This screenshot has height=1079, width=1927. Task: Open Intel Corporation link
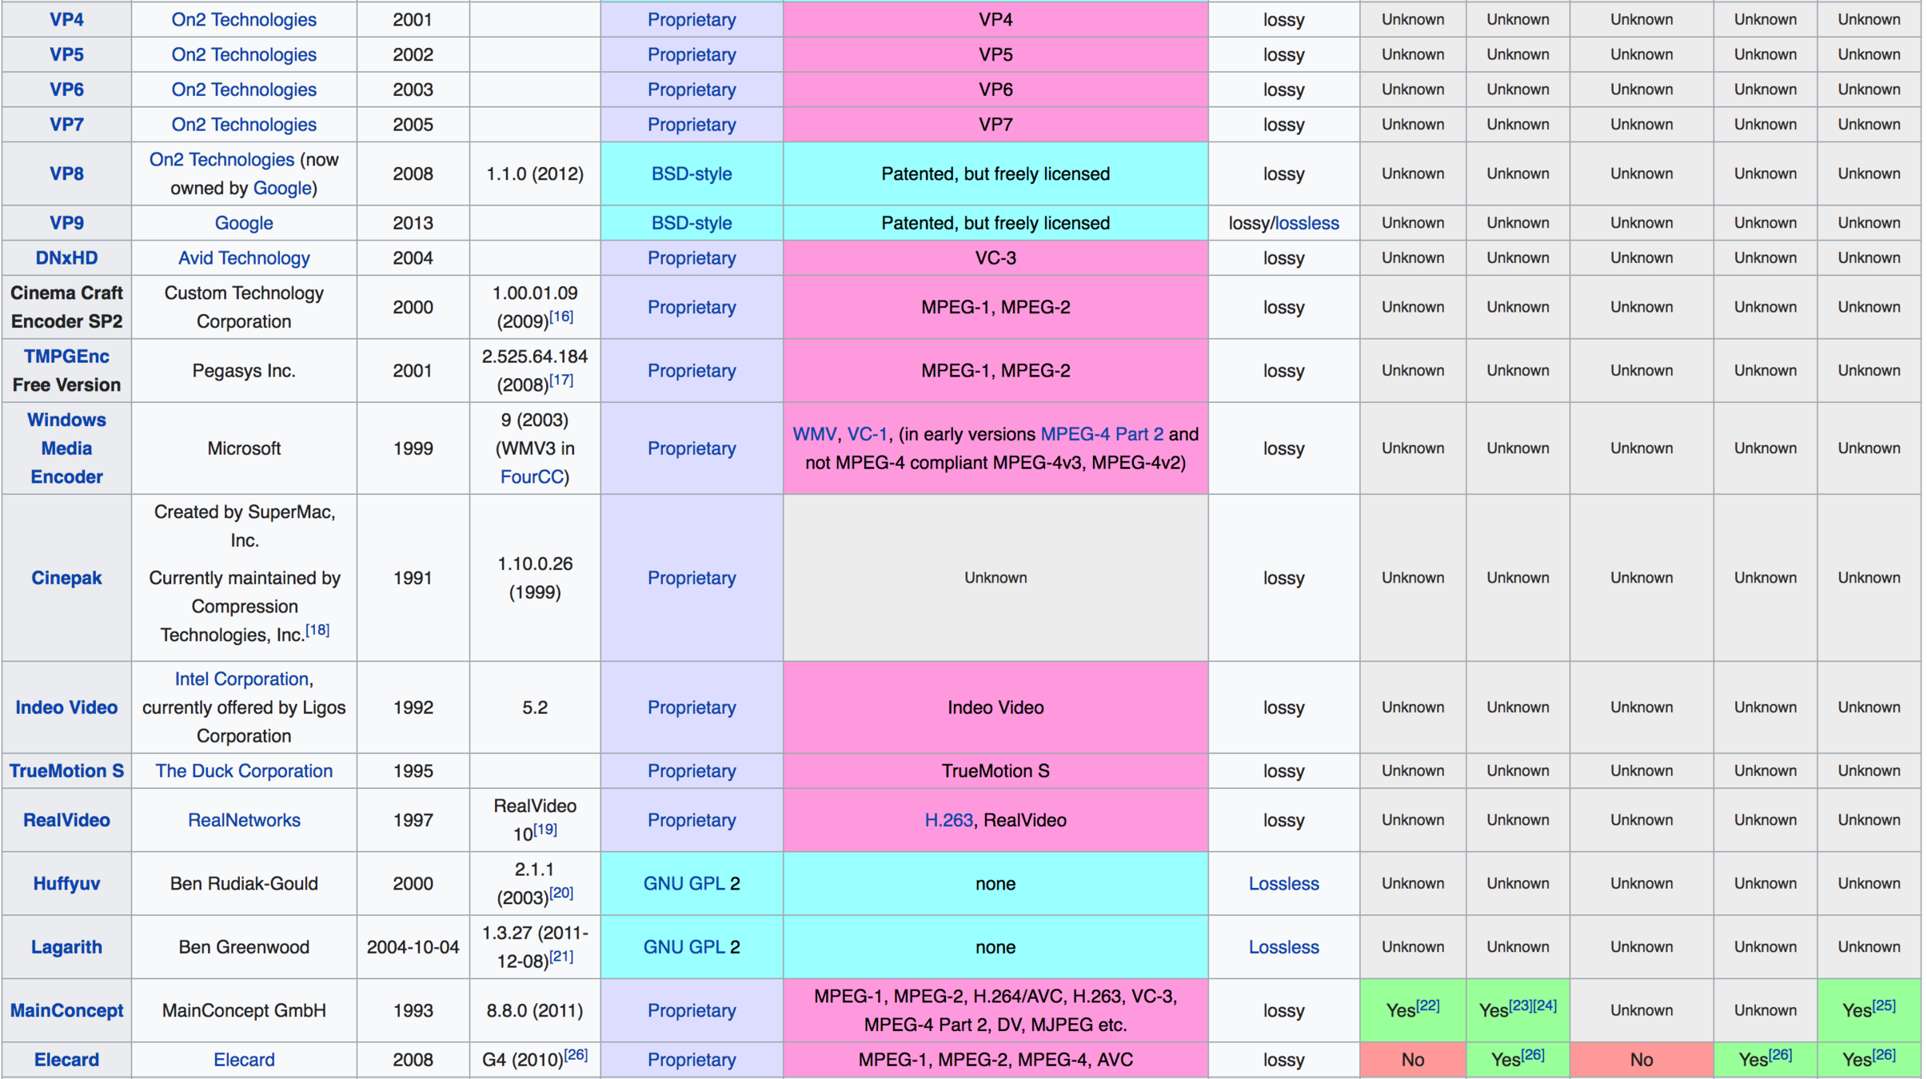point(241,679)
